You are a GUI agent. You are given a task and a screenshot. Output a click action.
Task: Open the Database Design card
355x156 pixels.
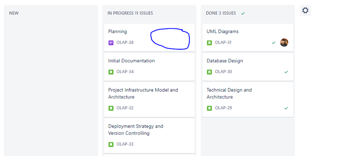point(248,67)
